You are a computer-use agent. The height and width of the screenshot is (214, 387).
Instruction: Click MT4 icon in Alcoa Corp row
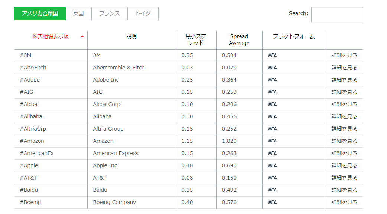pyautogui.click(x=272, y=104)
